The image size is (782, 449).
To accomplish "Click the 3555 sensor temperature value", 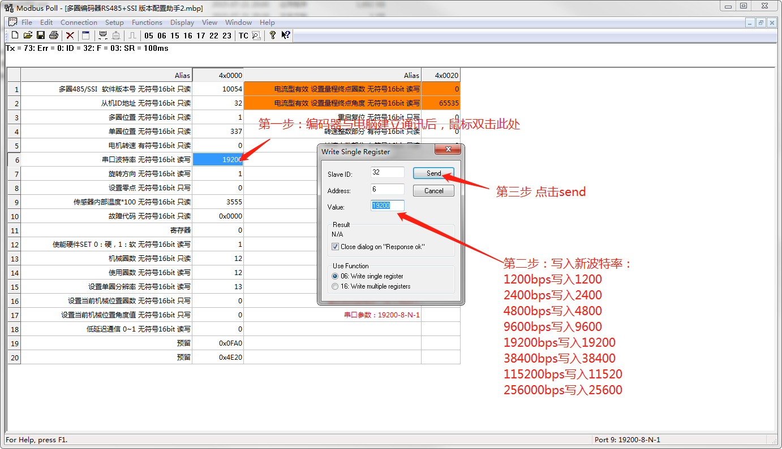I will point(218,202).
